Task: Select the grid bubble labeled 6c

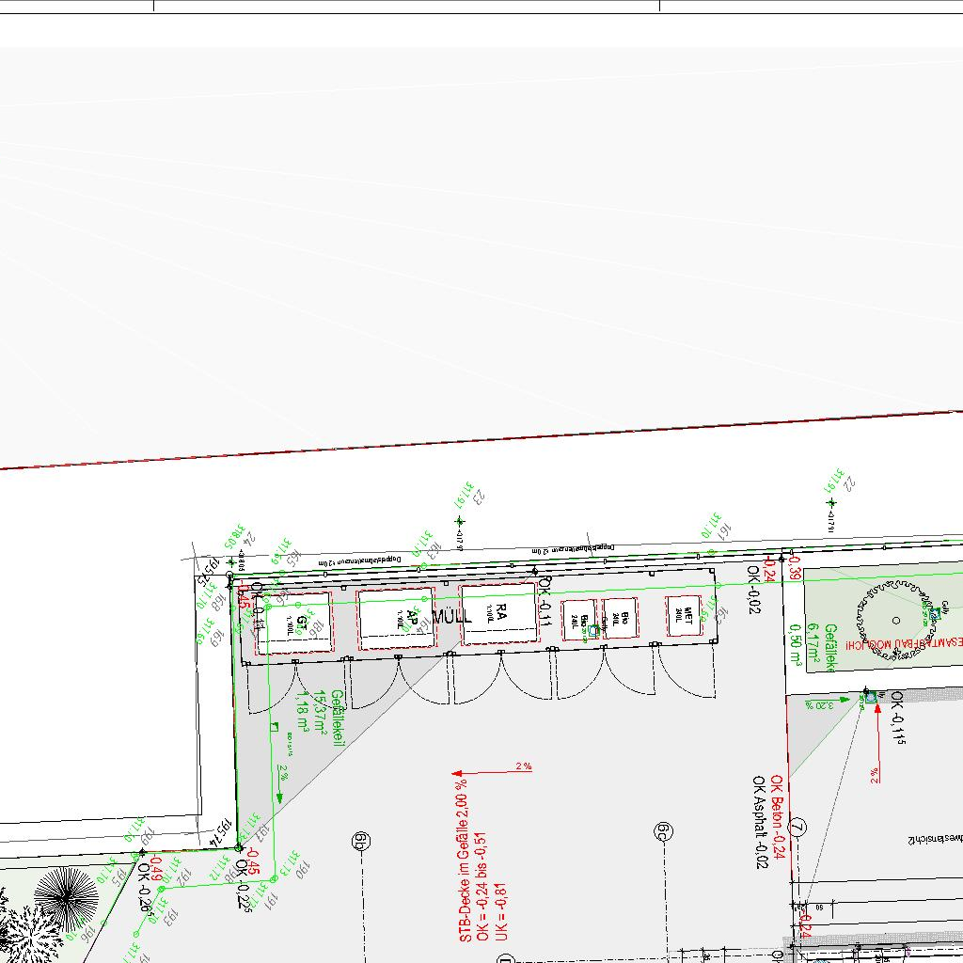Action: tap(662, 831)
